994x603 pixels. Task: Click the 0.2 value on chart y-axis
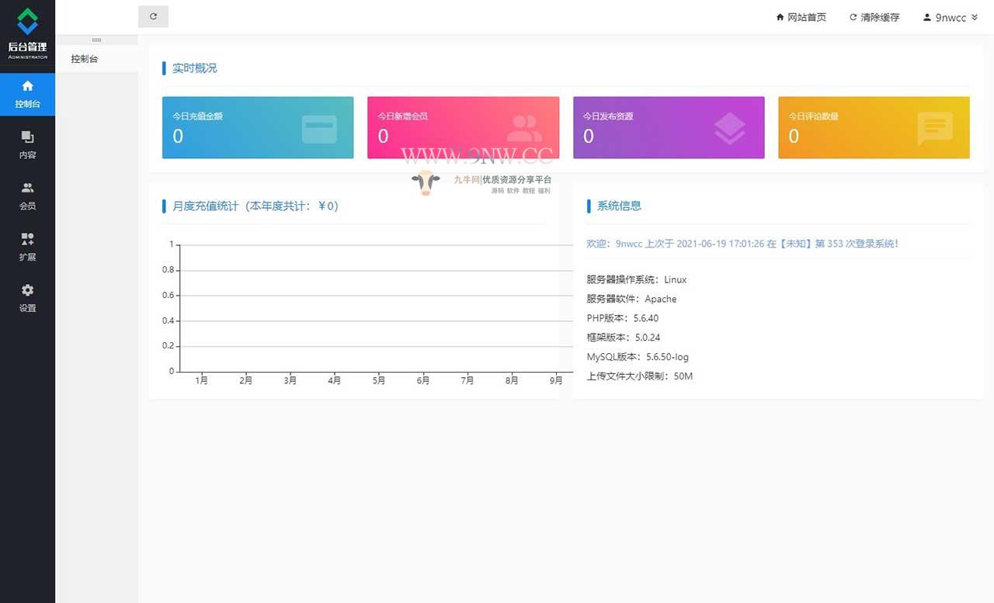coord(168,345)
